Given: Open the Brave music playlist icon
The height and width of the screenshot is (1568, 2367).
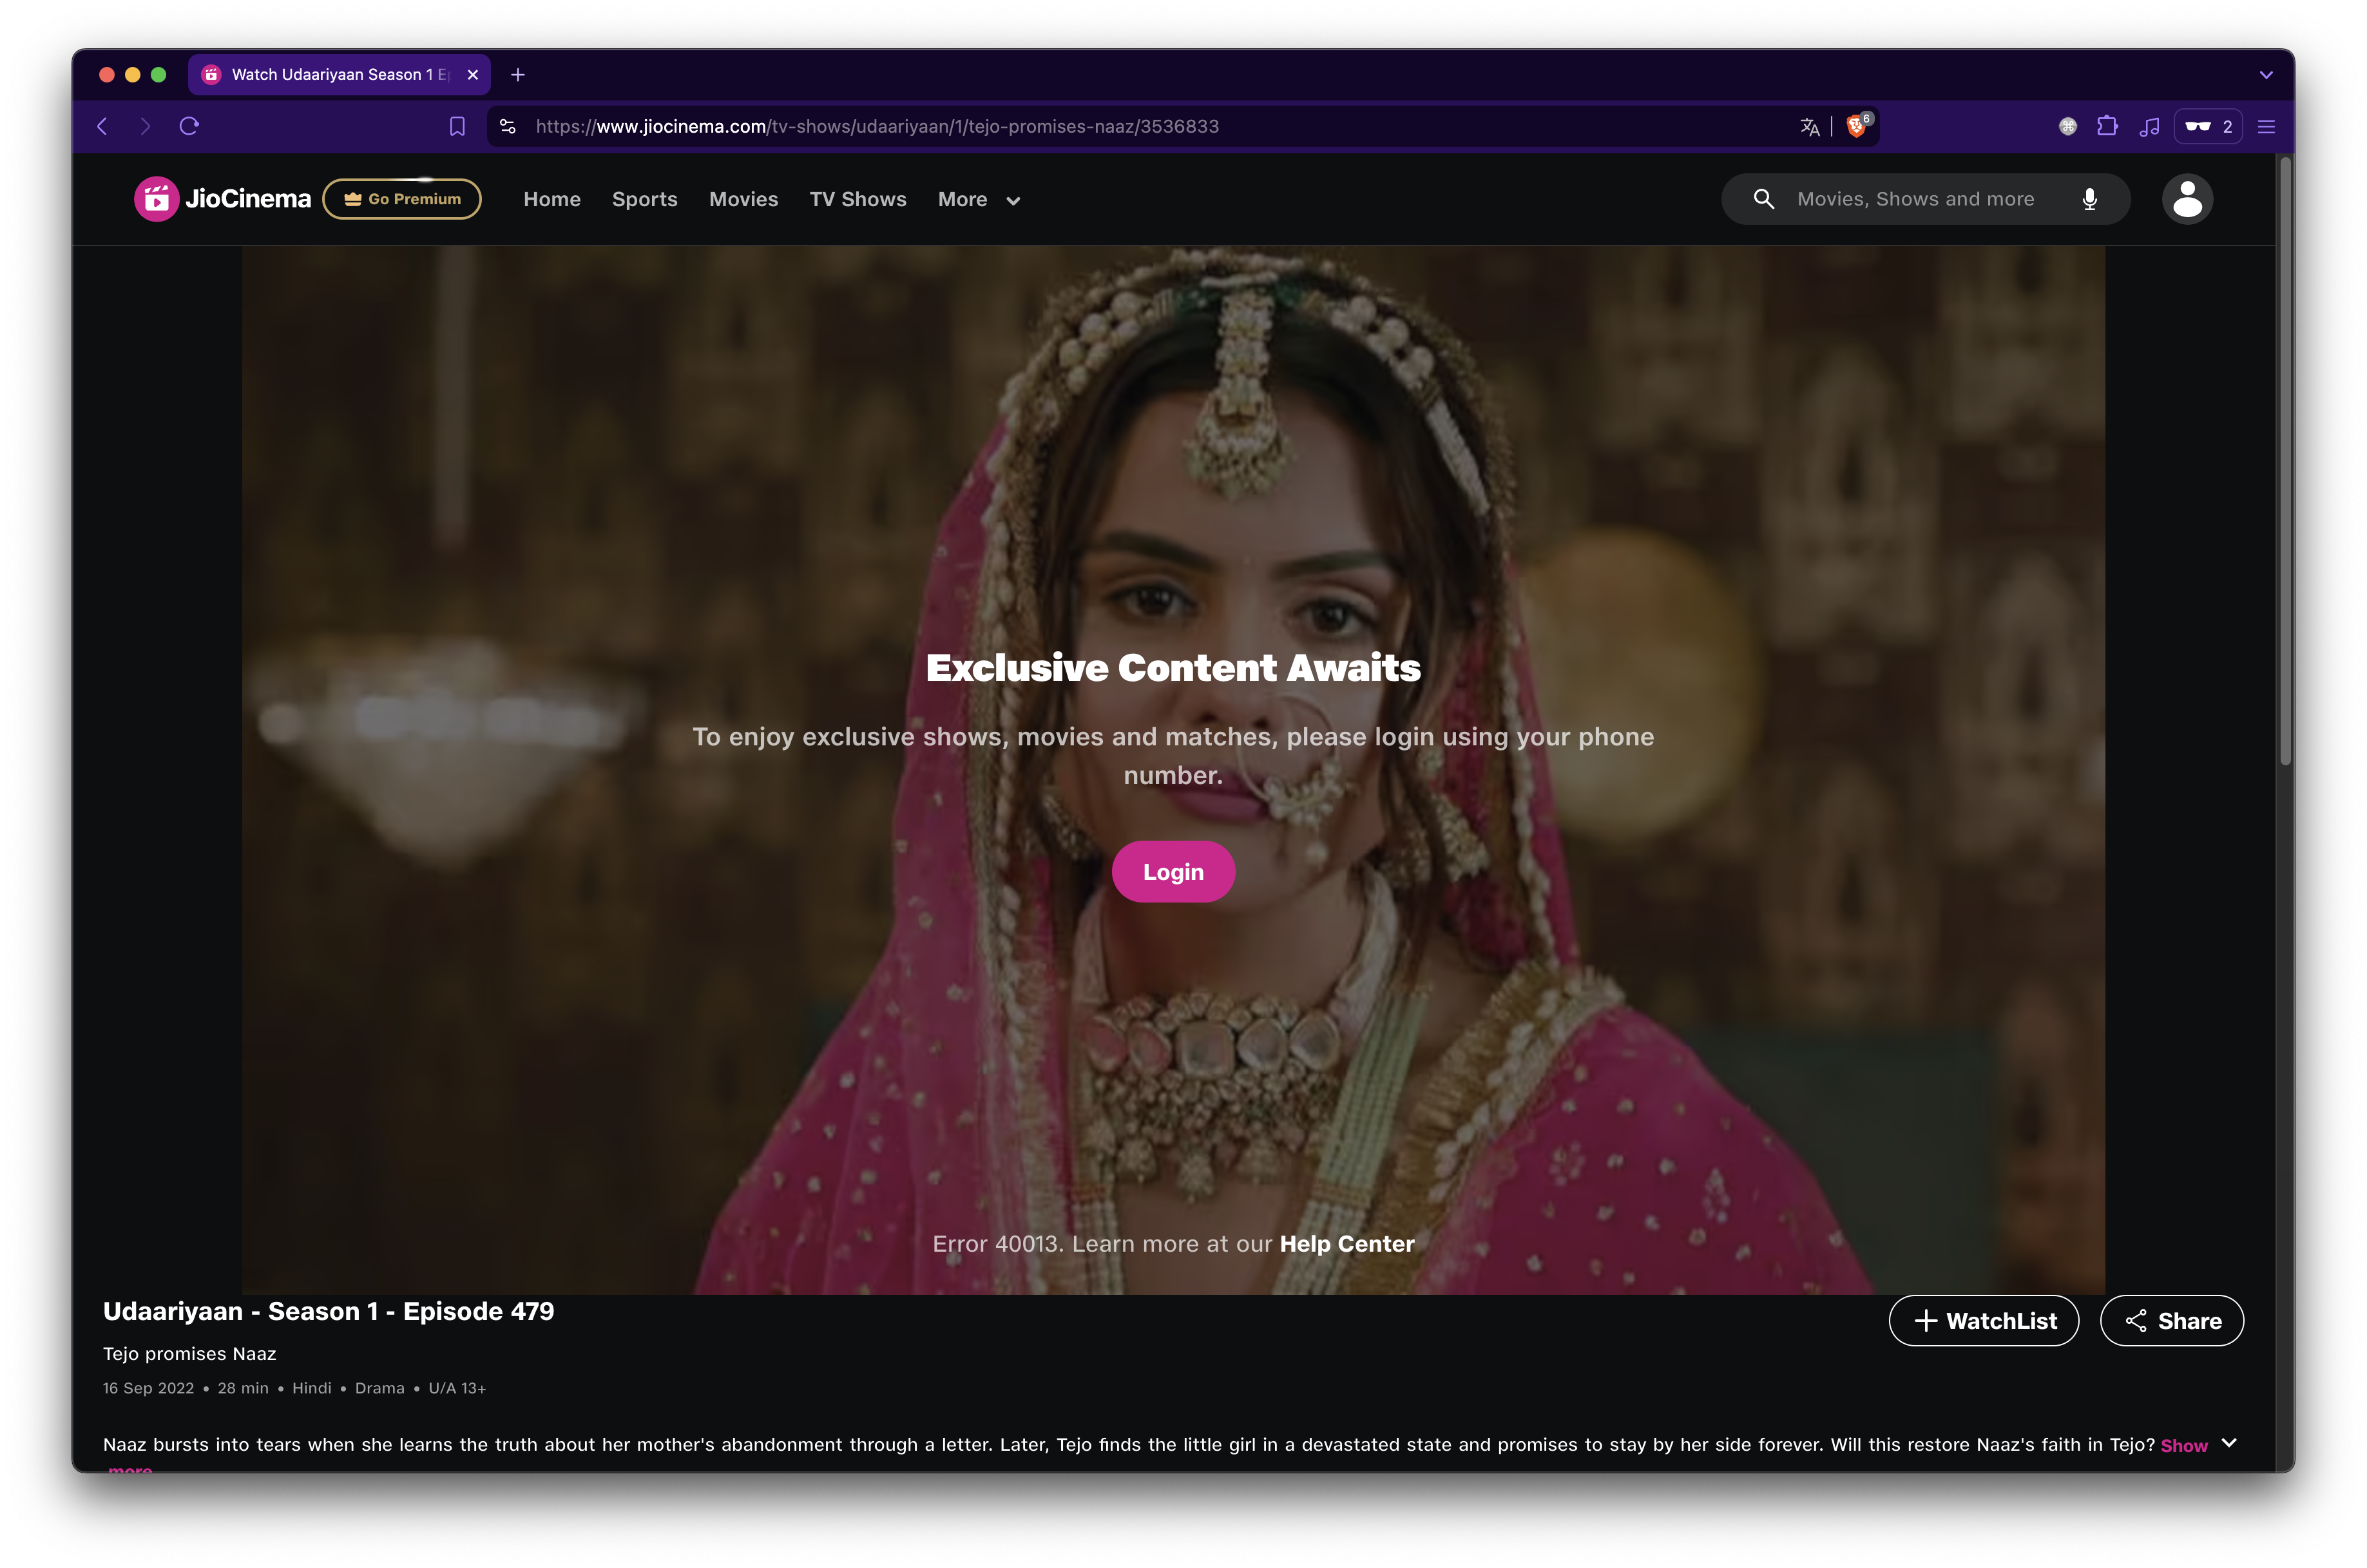Looking at the screenshot, I should point(2149,126).
